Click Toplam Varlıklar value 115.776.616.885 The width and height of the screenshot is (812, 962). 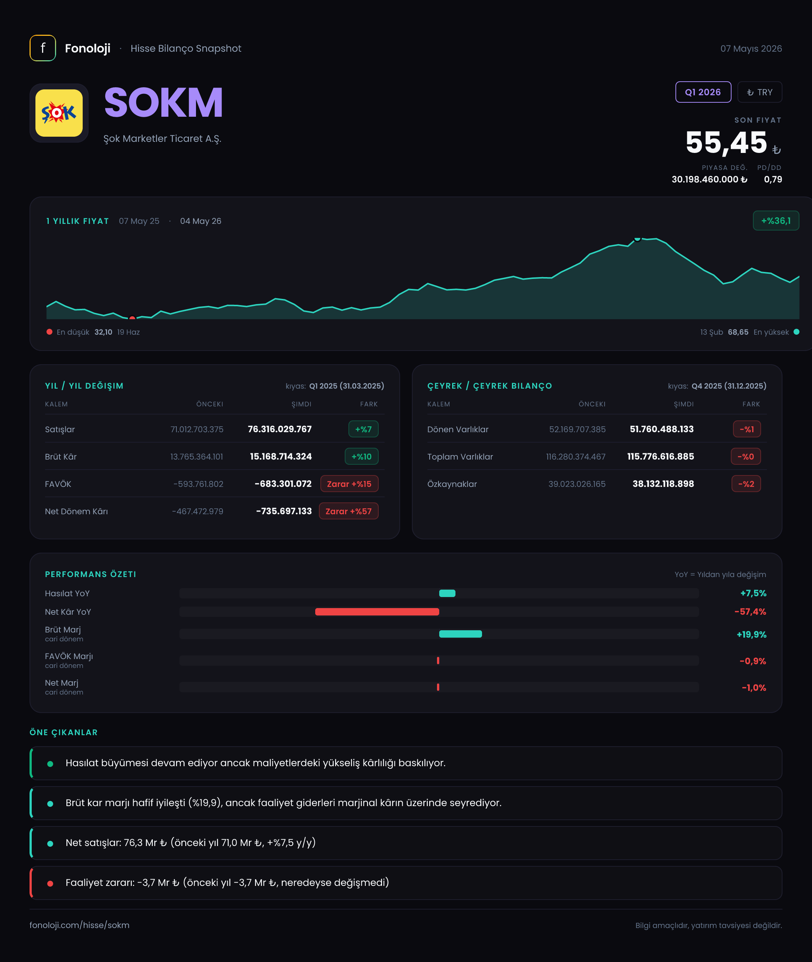point(661,456)
